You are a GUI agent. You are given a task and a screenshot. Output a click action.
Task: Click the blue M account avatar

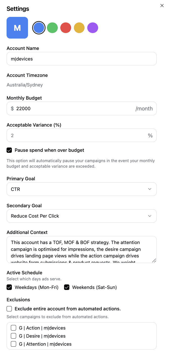click(x=17, y=28)
